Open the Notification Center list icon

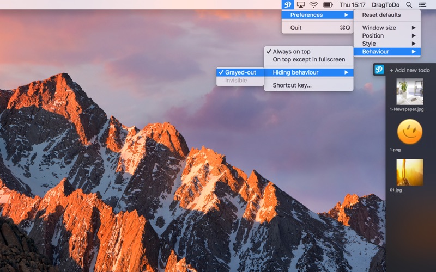click(422, 5)
